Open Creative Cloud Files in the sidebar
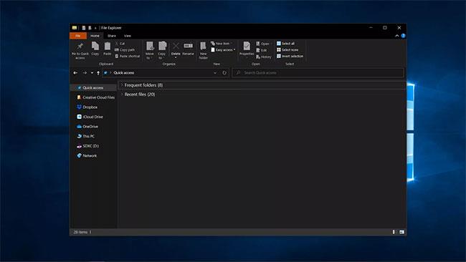466x262 pixels. pyautogui.click(x=95, y=97)
